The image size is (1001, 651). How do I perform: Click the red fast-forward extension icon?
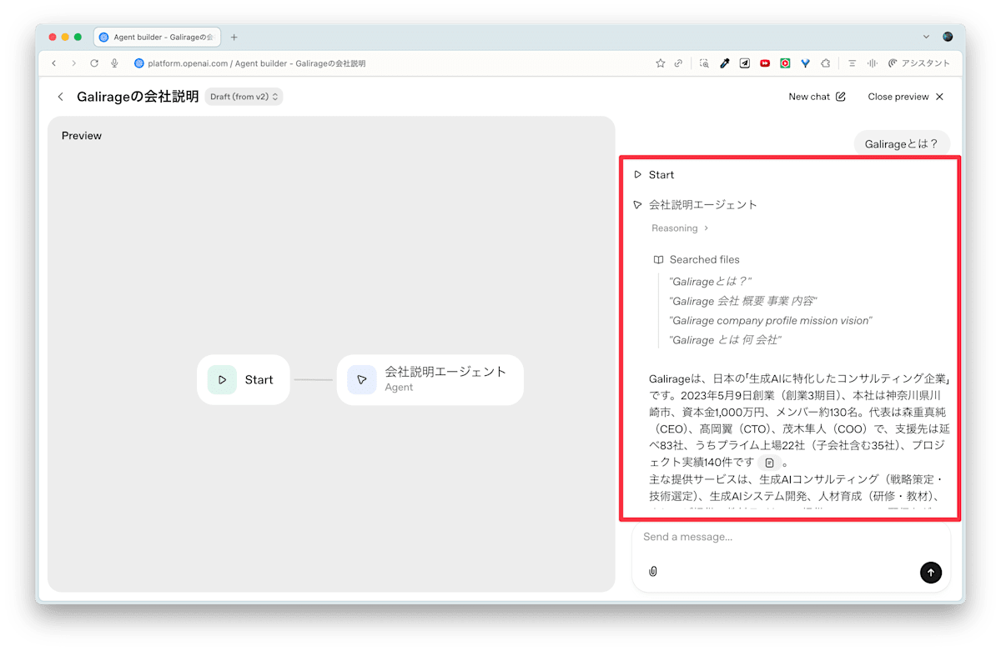tap(765, 63)
